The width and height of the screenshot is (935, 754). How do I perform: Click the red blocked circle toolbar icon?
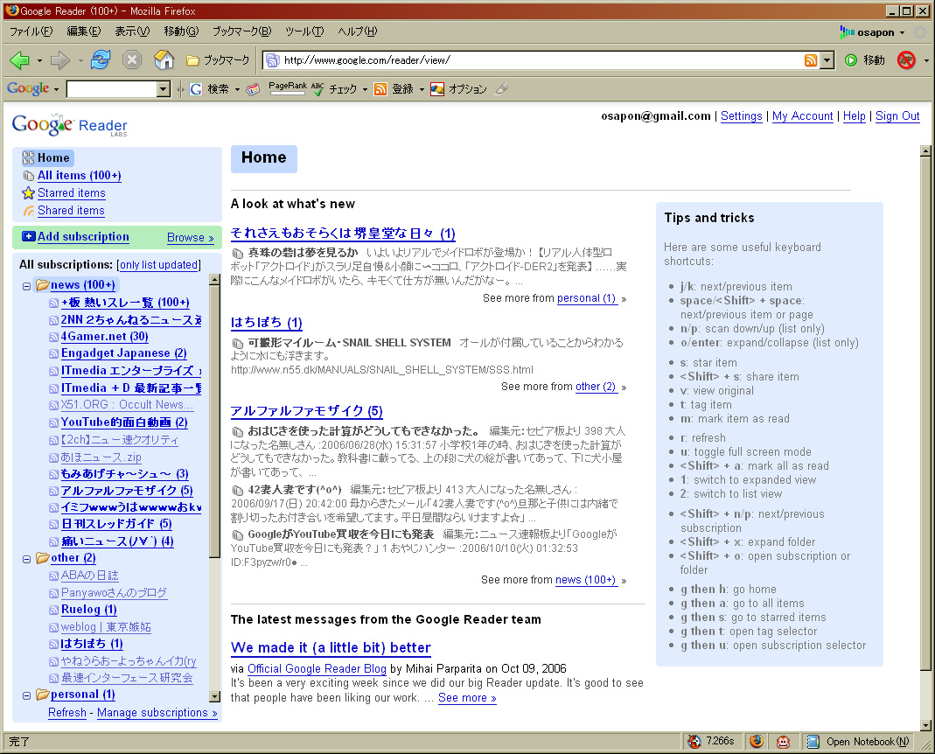tap(906, 60)
